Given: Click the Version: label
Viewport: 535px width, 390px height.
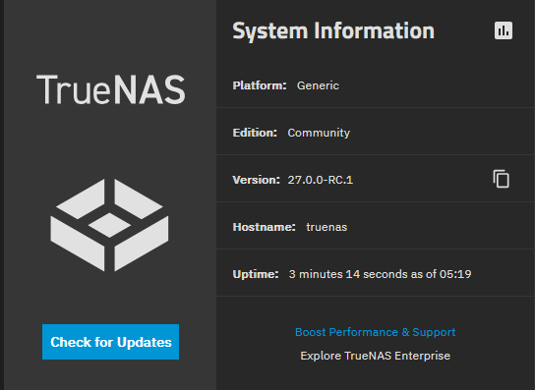Looking at the screenshot, I should (x=256, y=180).
